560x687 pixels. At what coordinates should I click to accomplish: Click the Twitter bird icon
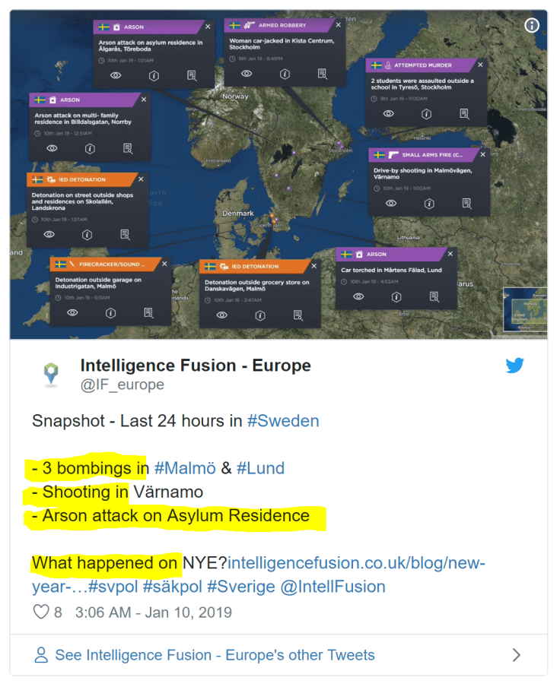pos(515,365)
